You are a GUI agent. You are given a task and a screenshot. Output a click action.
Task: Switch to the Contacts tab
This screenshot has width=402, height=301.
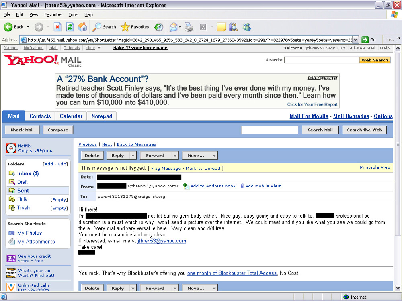tap(40, 116)
